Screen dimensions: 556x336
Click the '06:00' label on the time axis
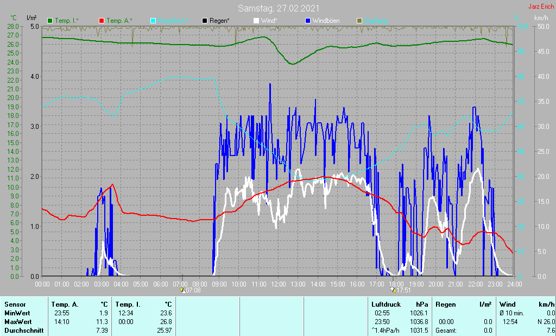[160, 284]
